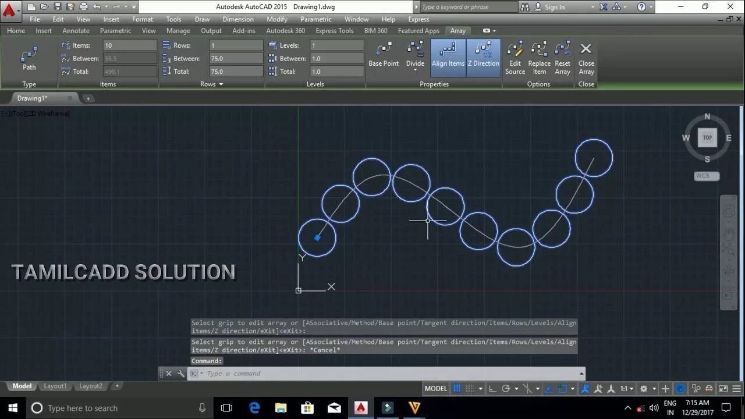This screenshot has height=419, width=745.
Task: Open the Dimension menu
Action: coord(238,19)
